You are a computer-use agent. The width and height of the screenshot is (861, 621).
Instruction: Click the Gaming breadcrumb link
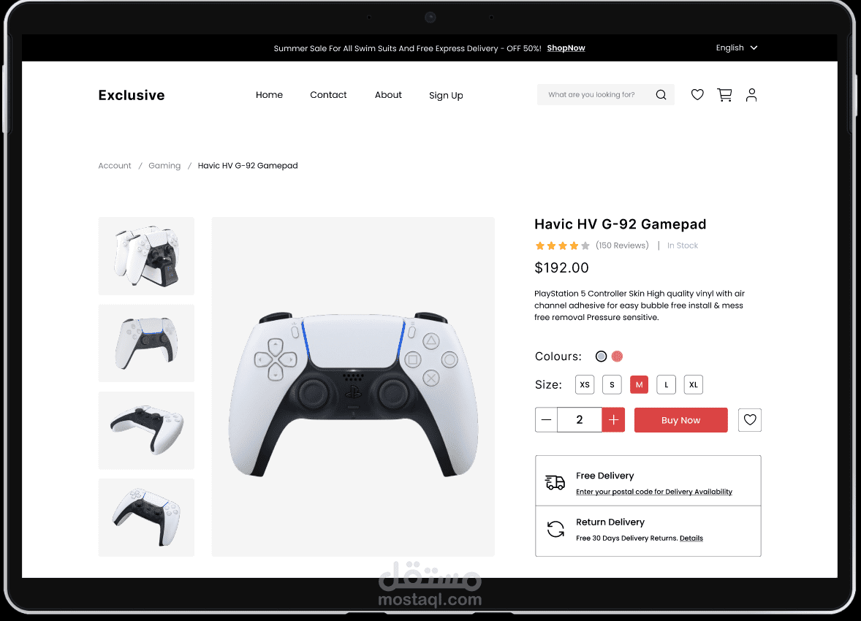click(164, 166)
